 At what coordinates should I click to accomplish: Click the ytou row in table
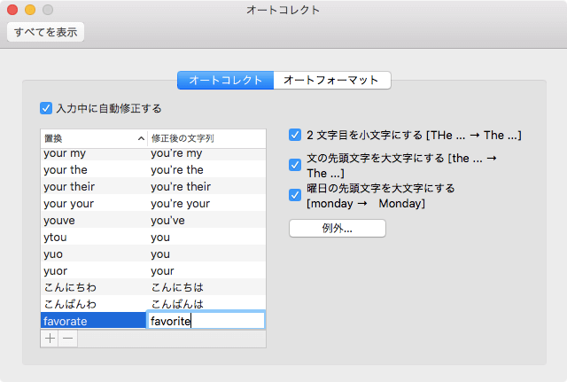[93, 237]
